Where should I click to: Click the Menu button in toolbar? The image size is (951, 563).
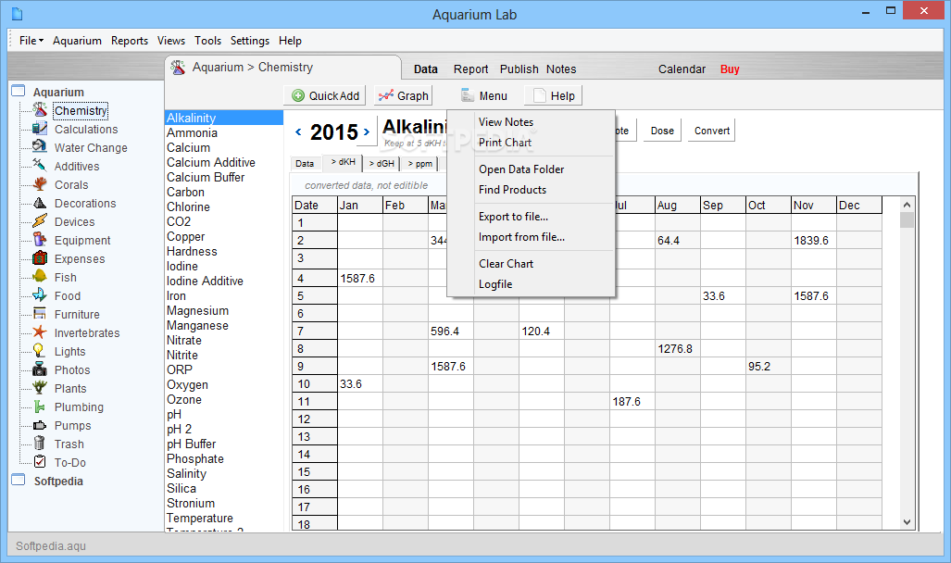click(483, 96)
